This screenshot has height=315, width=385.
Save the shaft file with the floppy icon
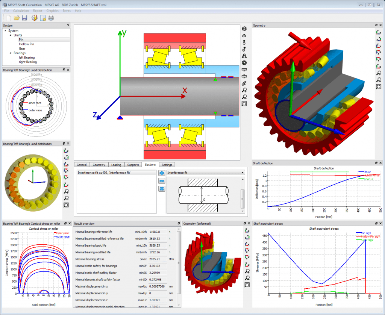tap(24, 18)
